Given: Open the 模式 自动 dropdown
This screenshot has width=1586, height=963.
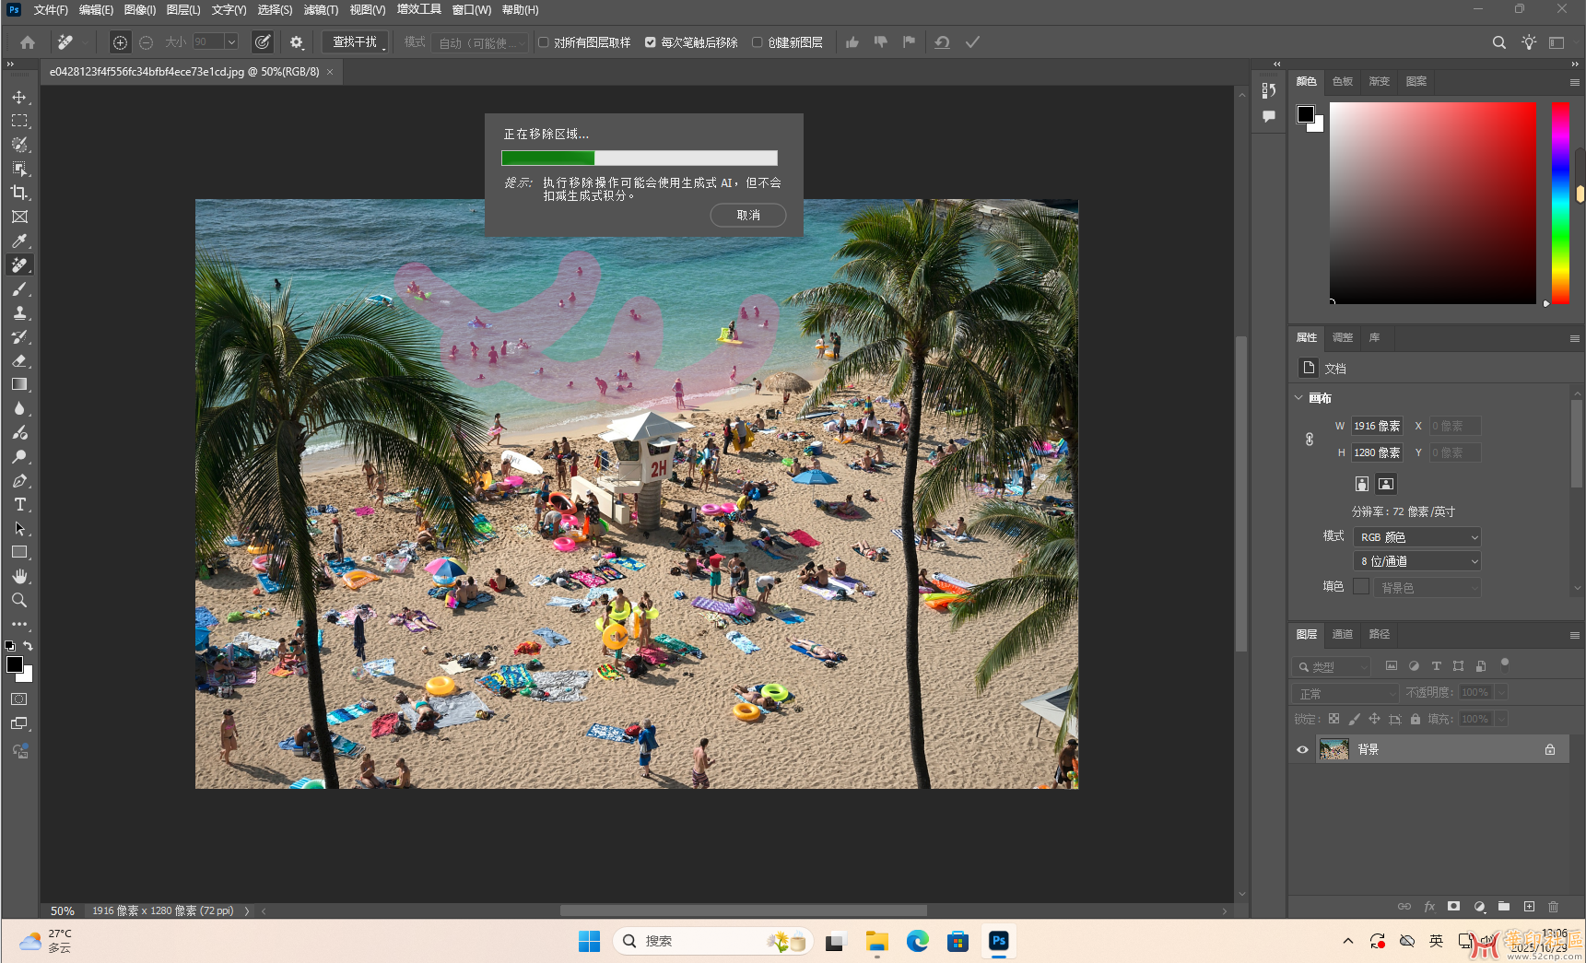Looking at the screenshot, I should pos(479,41).
